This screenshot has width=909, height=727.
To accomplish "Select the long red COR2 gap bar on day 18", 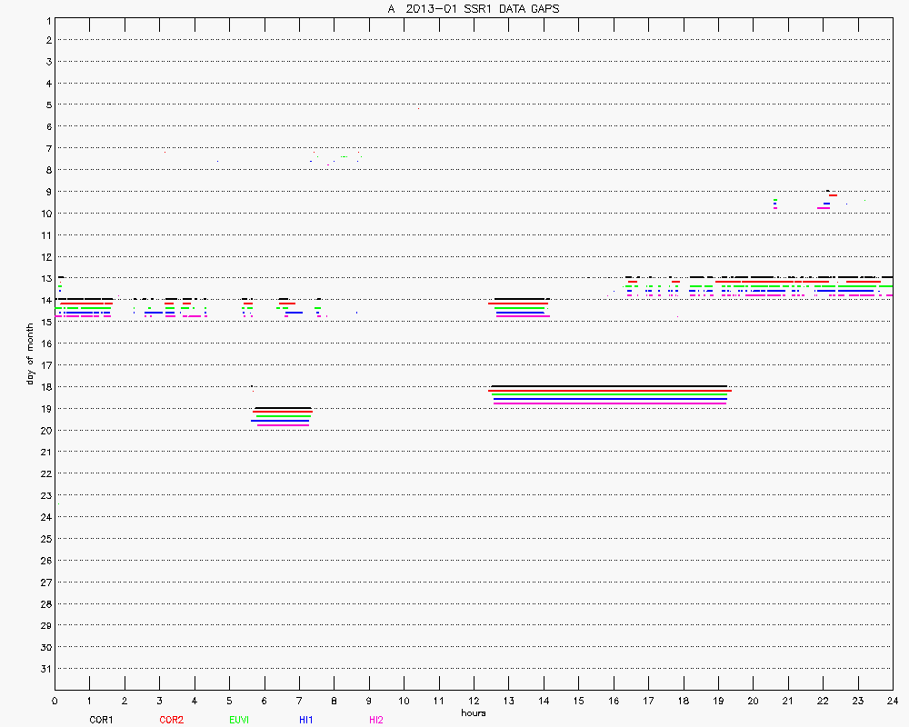I will coord(609,391).
